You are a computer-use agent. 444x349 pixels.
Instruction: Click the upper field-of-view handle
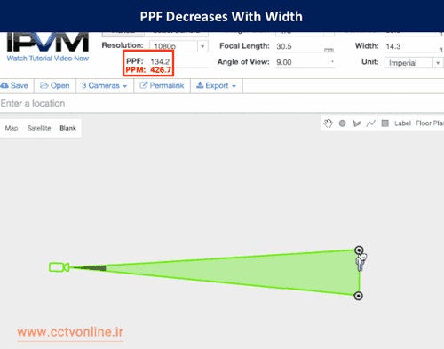click(x=359, y=250)
